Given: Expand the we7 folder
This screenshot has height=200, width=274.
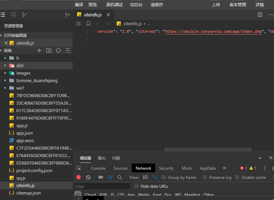Looking at the screenshot, I should [x=5, y=88].
